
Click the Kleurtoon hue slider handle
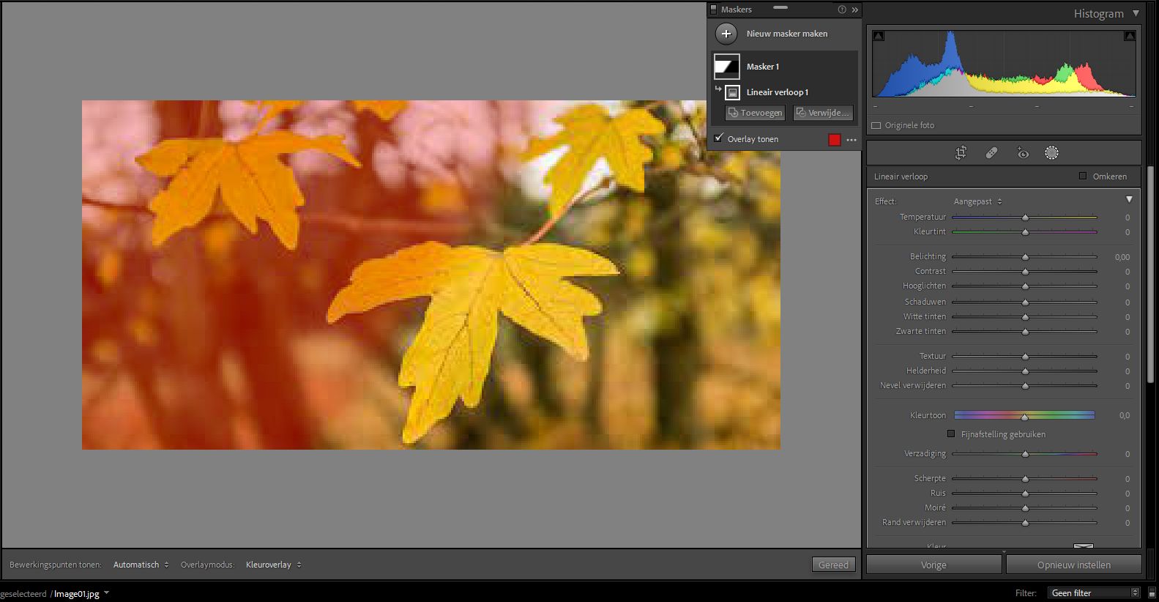coord(1024,417)
